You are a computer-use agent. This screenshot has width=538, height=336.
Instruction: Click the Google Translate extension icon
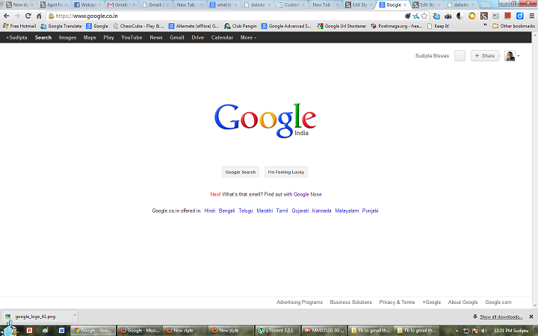[436, 16]
